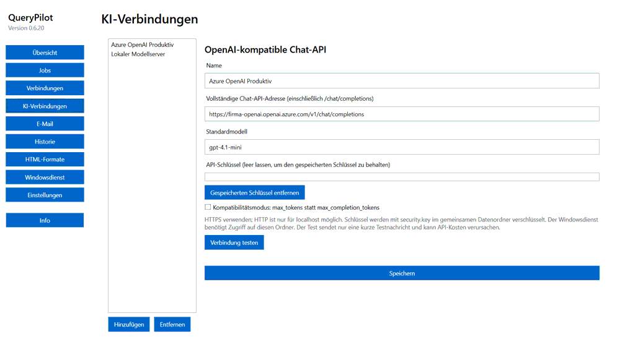620x347 pixels.
Task: Click the Version 0.6.20 text
Action: 26,28
